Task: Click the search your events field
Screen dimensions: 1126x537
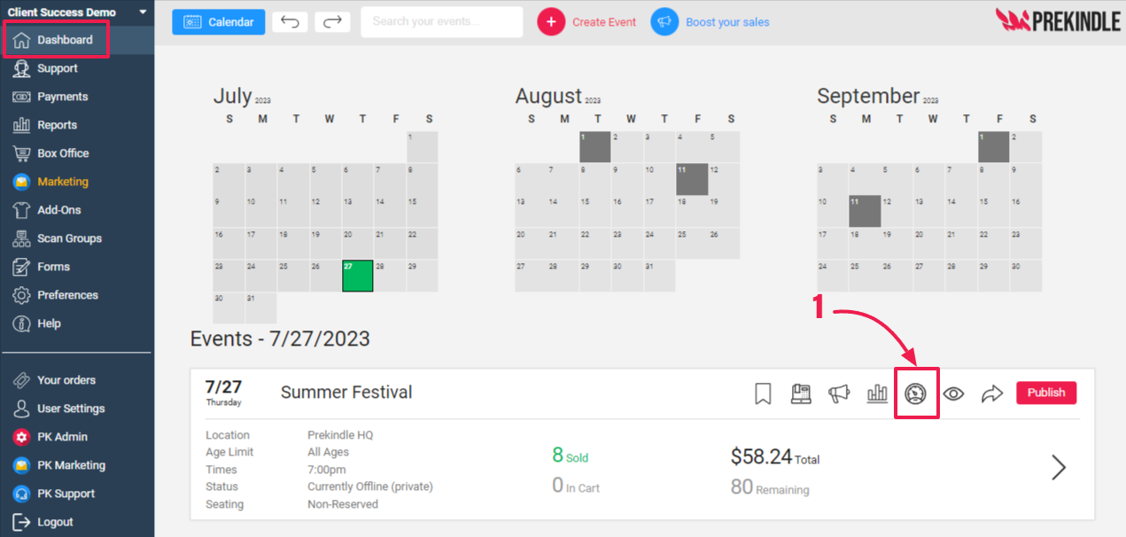Action: pyautogui.click(x=441, y=22)
